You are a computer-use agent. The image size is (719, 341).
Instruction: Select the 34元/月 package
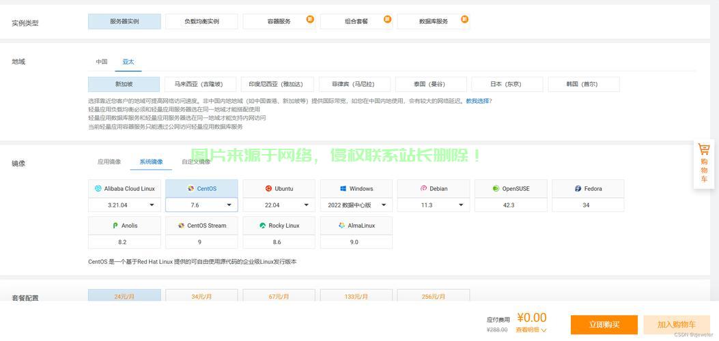pos(201,296)
